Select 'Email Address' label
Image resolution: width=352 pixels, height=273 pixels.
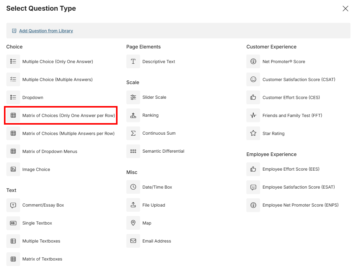click(157, 241)
